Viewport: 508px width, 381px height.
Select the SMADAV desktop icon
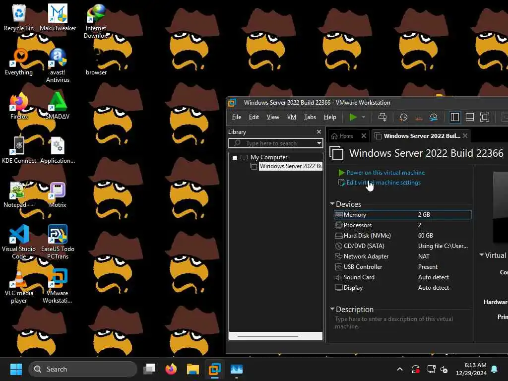(x=58, y=106)
